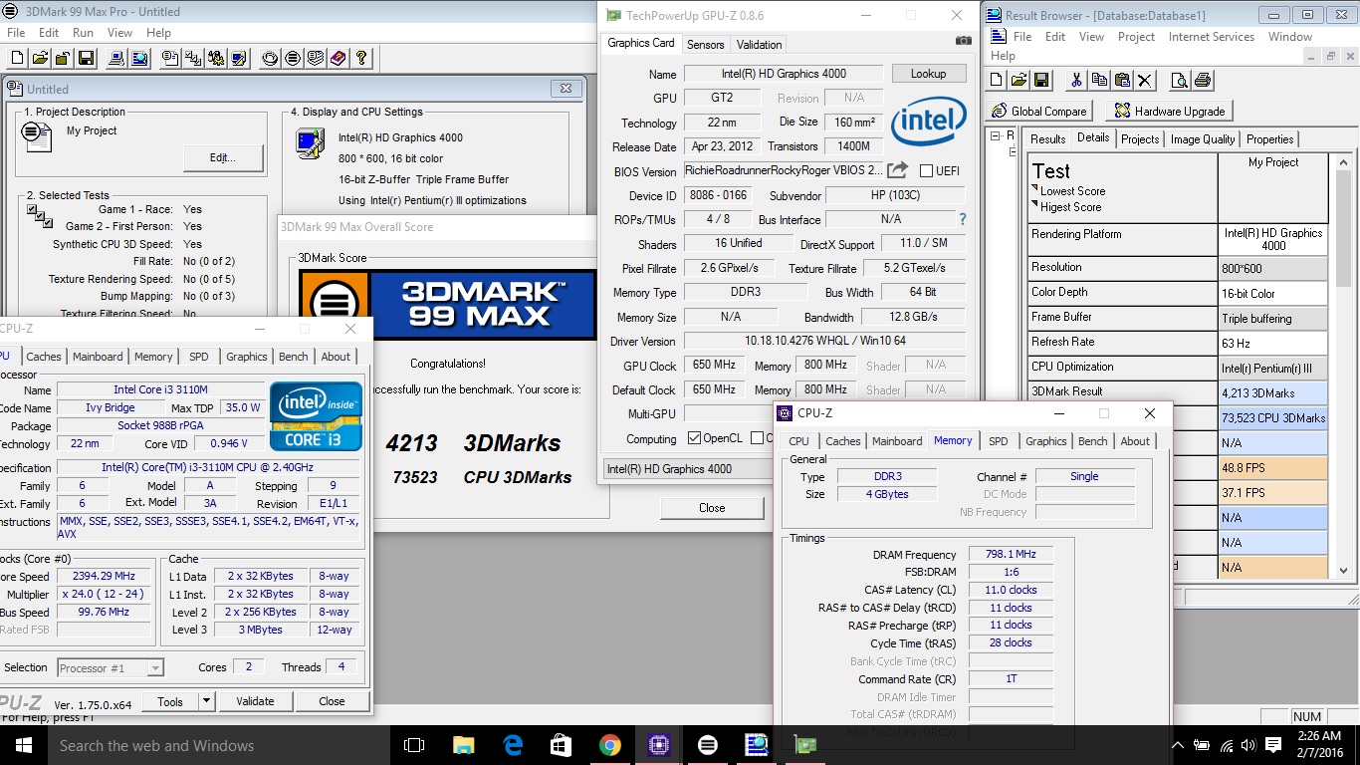This screenshot has width=1360, height=765.
Task: Click Lookup button in GPU-Z
Action: pos(928,74)
